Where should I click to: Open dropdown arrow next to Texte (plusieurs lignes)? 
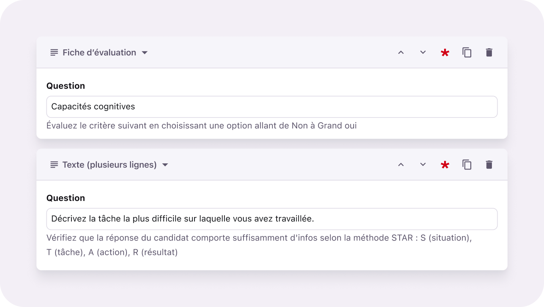pyautogui.click(x=165, y=165)
